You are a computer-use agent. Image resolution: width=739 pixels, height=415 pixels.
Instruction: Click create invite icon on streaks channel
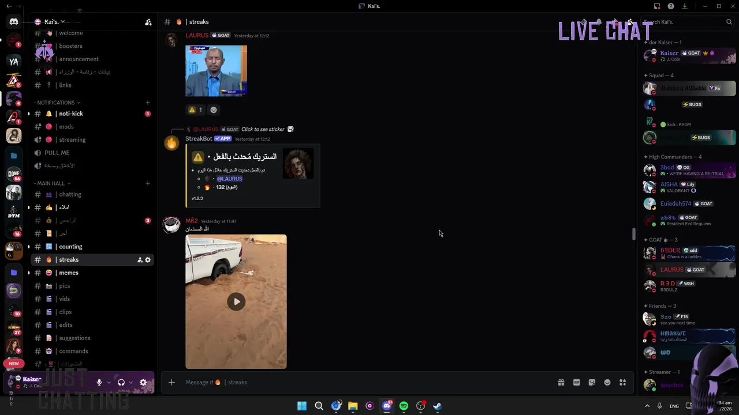tap(140, 260)
